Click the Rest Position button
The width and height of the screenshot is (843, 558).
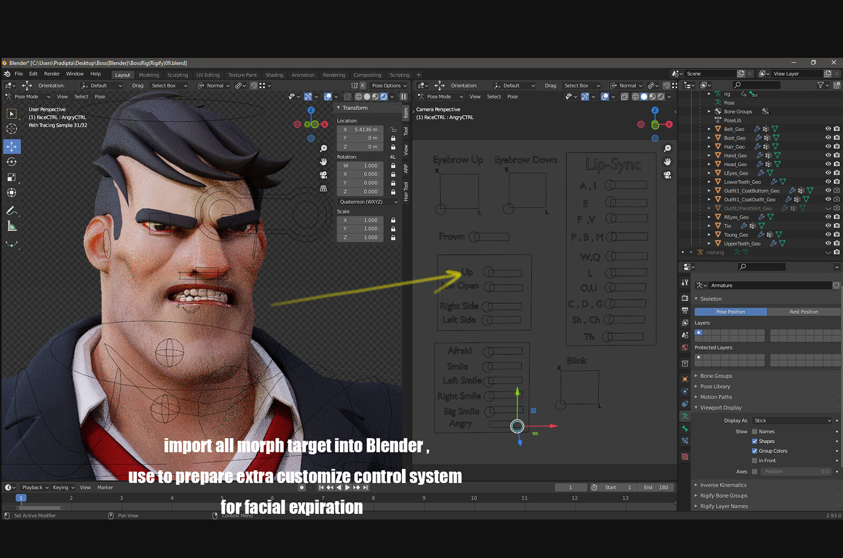(803, 312)
